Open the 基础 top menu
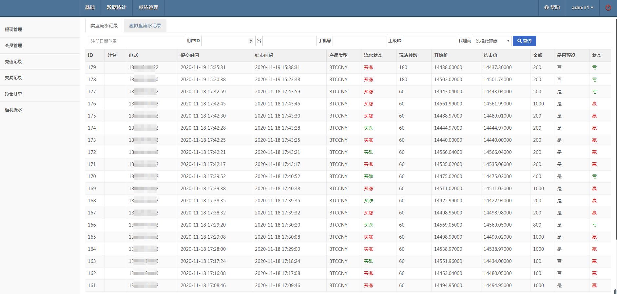 pyautogui.click(x=90, y=8)
